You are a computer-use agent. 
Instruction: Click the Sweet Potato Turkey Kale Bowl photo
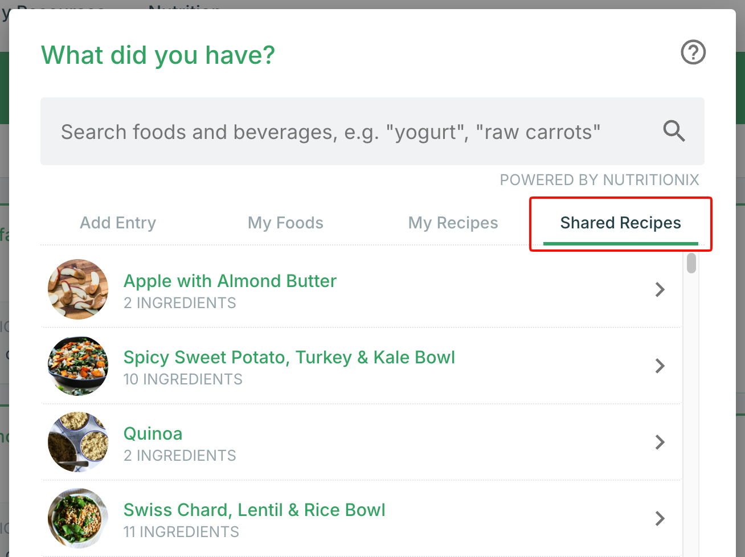point(78,366)
